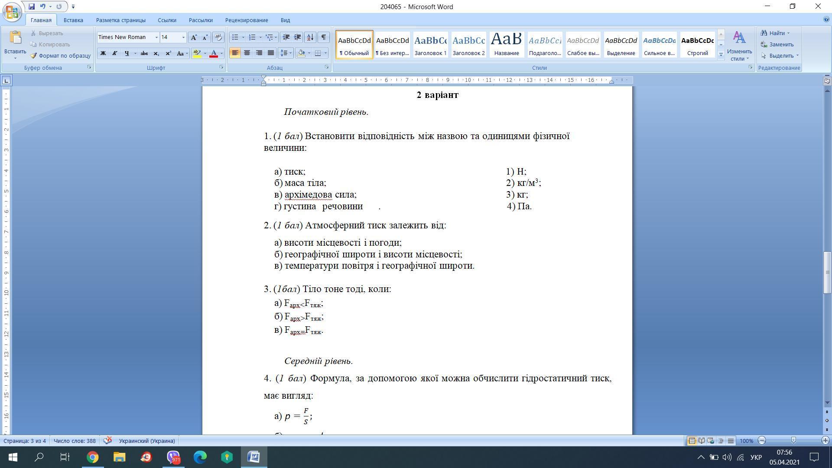The height and width of the screenshot is (468, 832).
Task: Click the Sort paragraphs icon
Action: 310,37
